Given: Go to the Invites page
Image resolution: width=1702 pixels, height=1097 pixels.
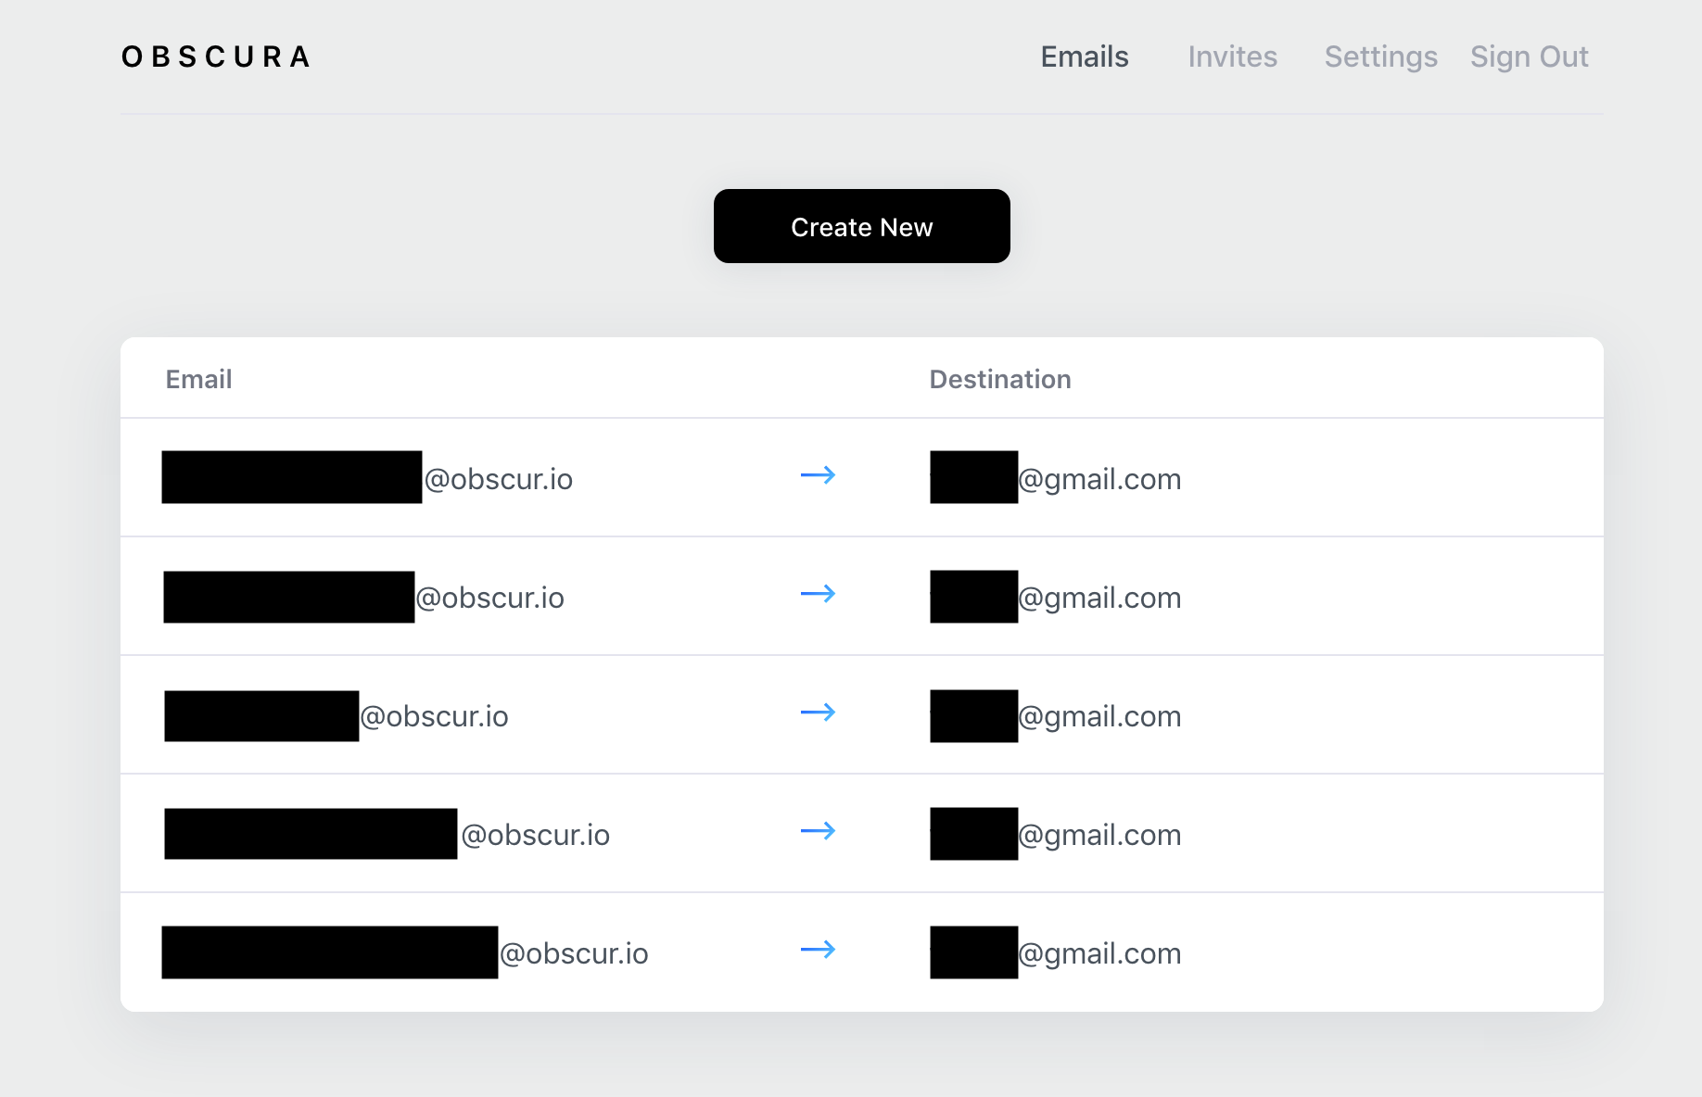Looking at the screenshot, I should [1232, 57].
